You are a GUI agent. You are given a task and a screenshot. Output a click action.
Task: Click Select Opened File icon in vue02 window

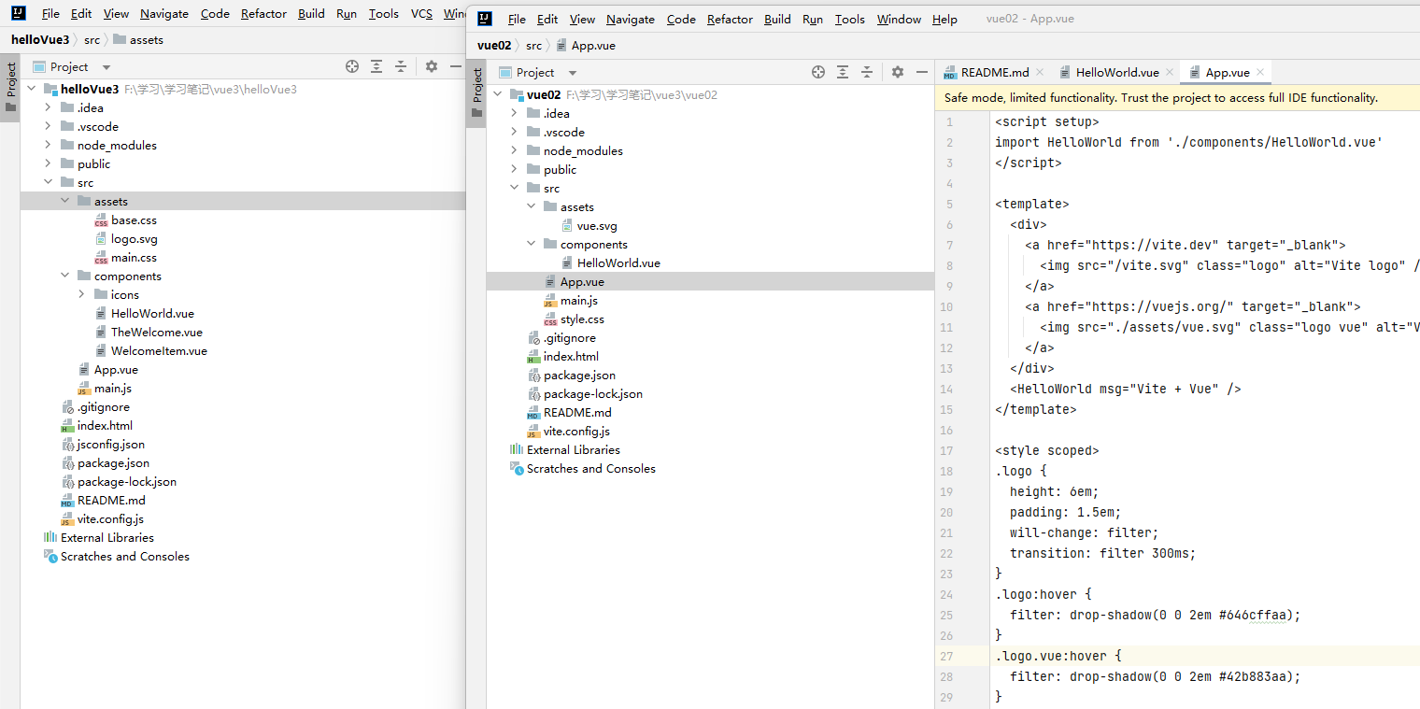[x=818, y=72]
